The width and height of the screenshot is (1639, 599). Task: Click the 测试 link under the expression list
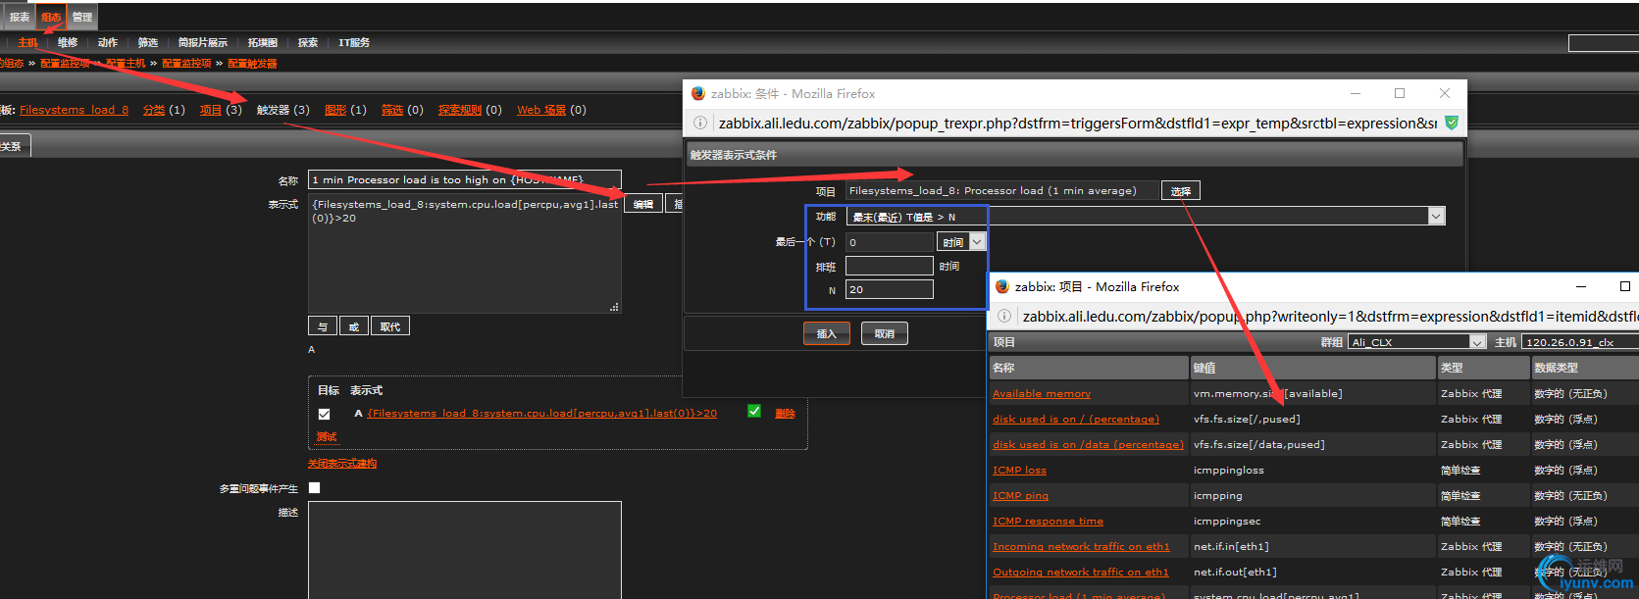click(327, 437)
